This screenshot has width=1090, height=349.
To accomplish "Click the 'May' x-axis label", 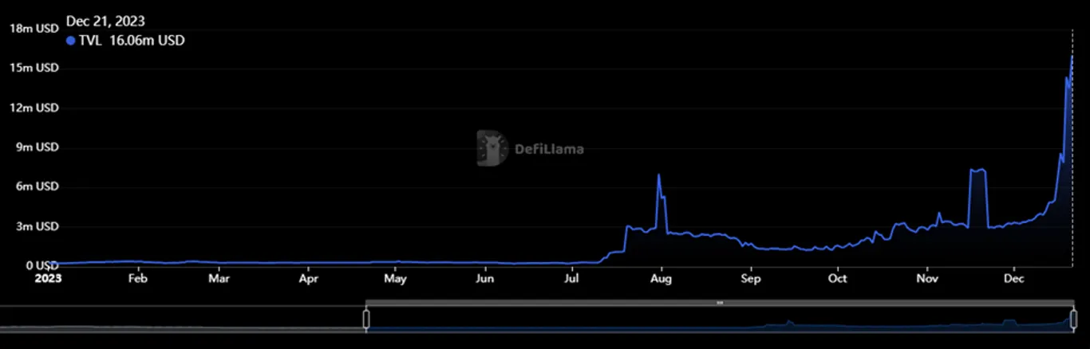I will point(396,279).
